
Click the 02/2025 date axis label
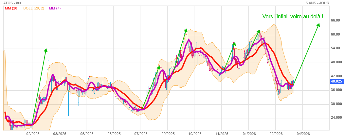32,133
